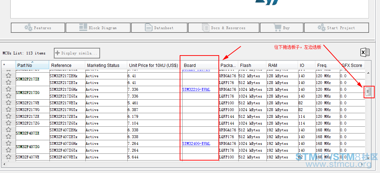The height and width of the screenshot is (173, 380).
Task: Click the vertical scrollbar up arrow
Action: [x=368, y=73]
